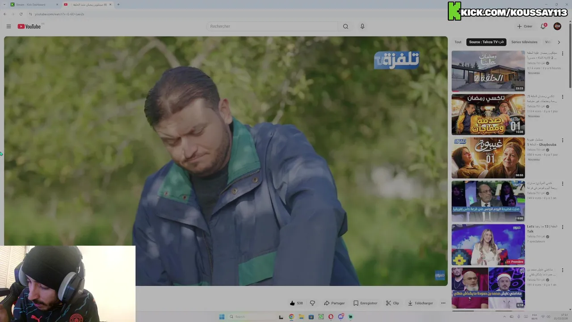Show more chips with the right-arrow chevron
The height and width of the screenshot is (322, 572).
(x=559, y=42)
